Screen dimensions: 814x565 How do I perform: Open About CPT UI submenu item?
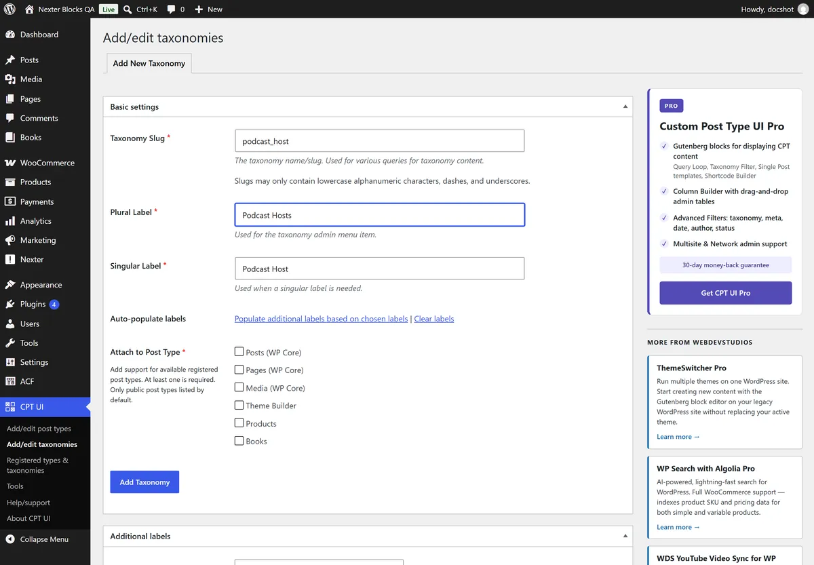coord(28,518)
